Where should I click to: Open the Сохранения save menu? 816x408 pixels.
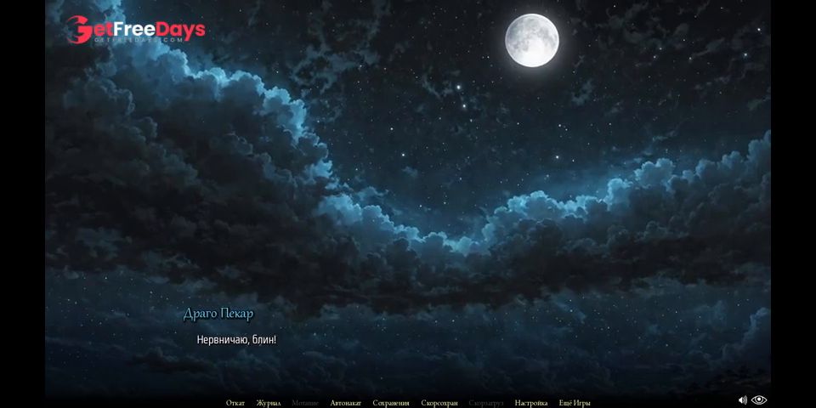click(391, 403)
